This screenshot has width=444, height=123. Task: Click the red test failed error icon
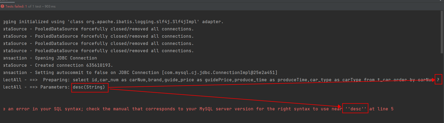(x=2, y=6)
